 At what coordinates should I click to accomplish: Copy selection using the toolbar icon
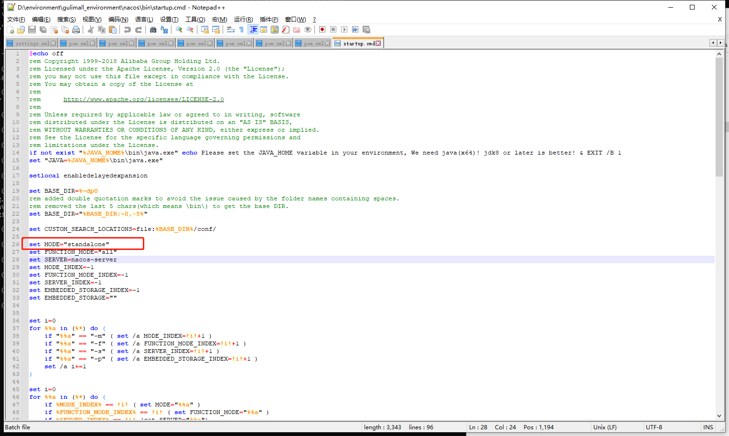tap(101, 30)
